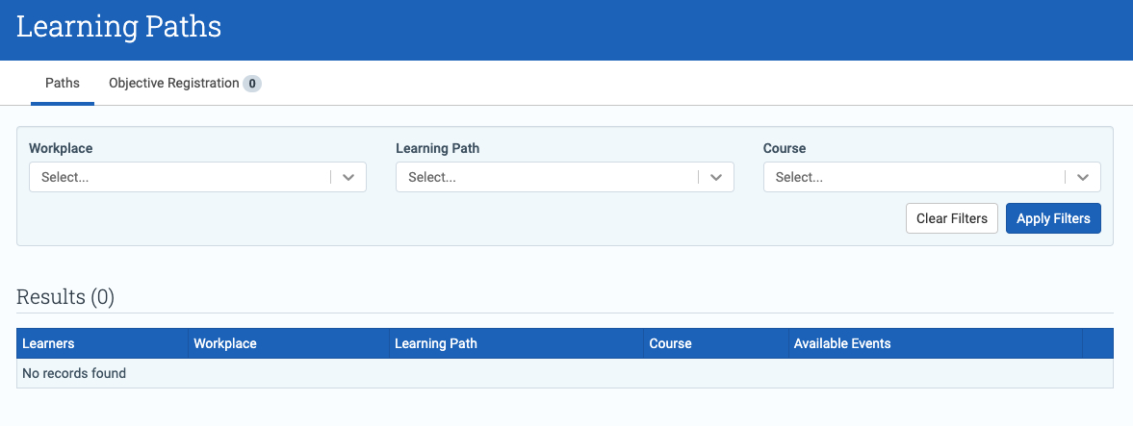Click the Workplace filter label
Screen dimensions: 1133x426
tap(61, 148)
